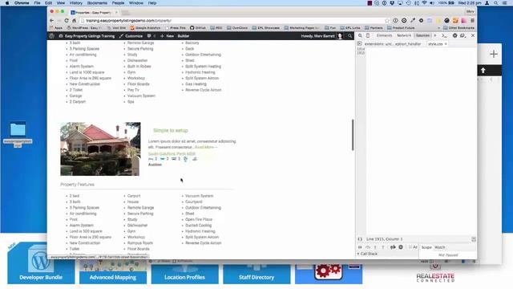Click the Customize link in the admin bar
The height and width of the screenshot is (289, 513).
tap(131, 35)
